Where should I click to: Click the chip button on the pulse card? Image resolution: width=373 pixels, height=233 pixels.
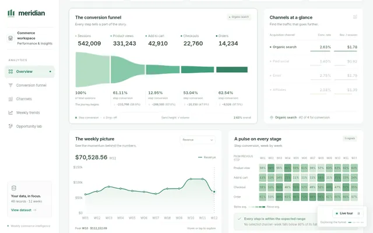coord(350,138)
